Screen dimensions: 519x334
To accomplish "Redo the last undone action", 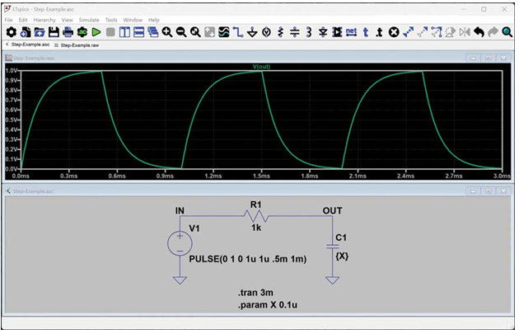I will click(493, 32).
